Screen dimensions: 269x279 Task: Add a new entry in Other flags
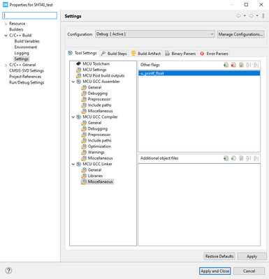click(x=226, y=65)
